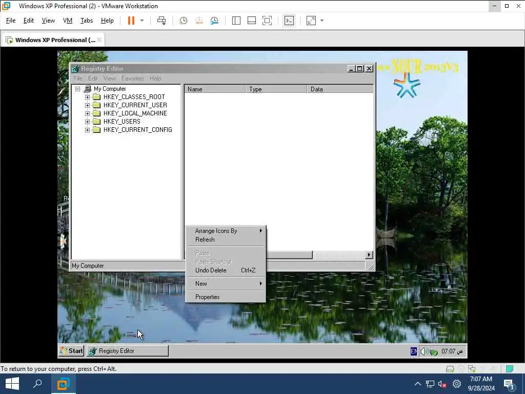Open Registry Editor Help menu
Image resolution: width=525 pixels, height=394 pixels.
coord(155,78)
